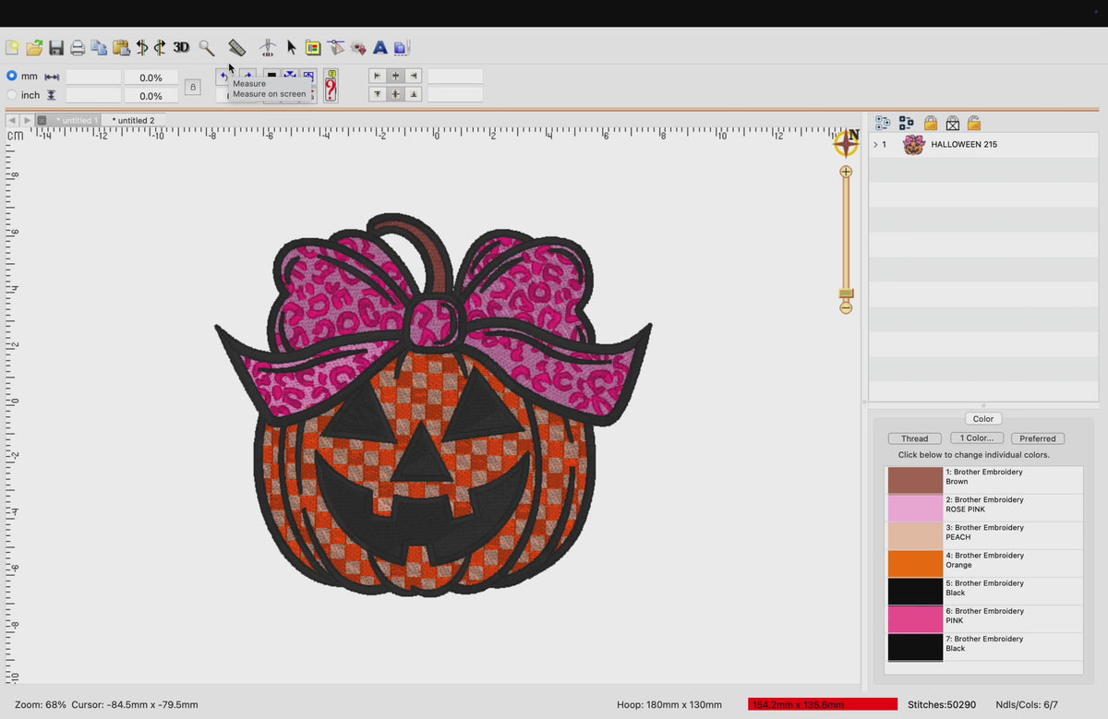Image resolution: width=1108 pixels, height=719 pixels.
Task: Click the red question mark help icon
Action: coord(331,86)
